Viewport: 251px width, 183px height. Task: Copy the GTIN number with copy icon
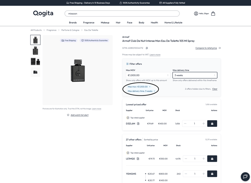[147, 48]
